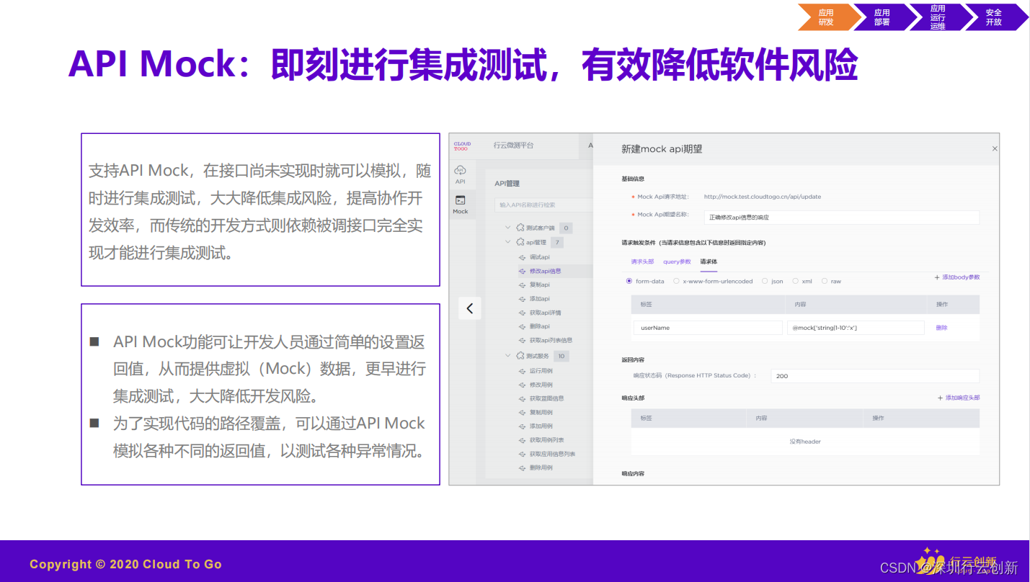Click the gear icon beside 测试服务
Viewport: 1030px width, 582px height.
[x=520, y=356]
